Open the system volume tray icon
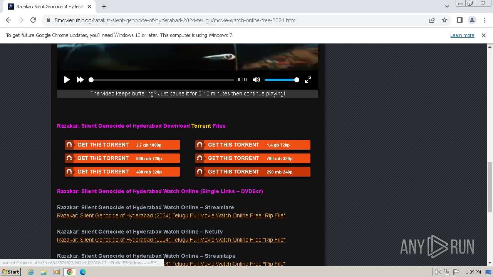This screenshot has width=493, height=277. click(x=438, y=272)
